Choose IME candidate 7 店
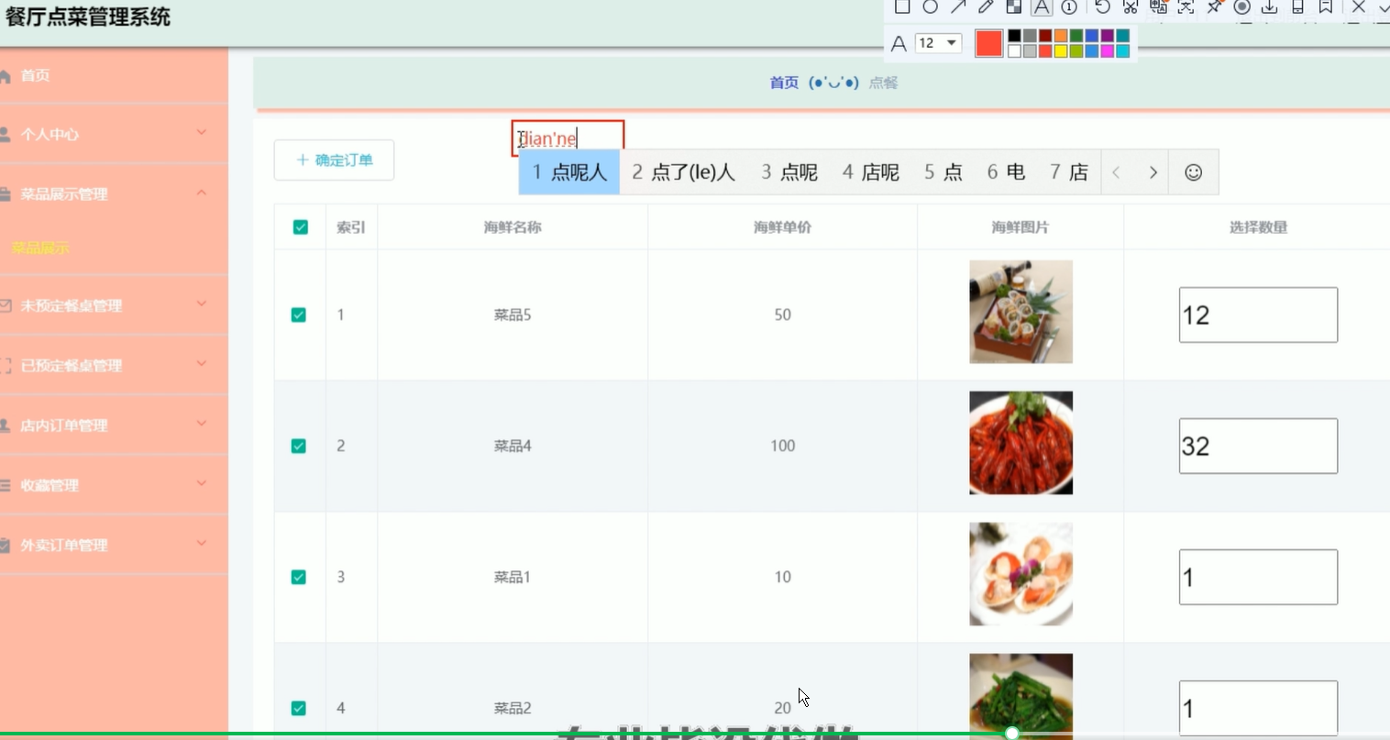 tap(1069, 172)
